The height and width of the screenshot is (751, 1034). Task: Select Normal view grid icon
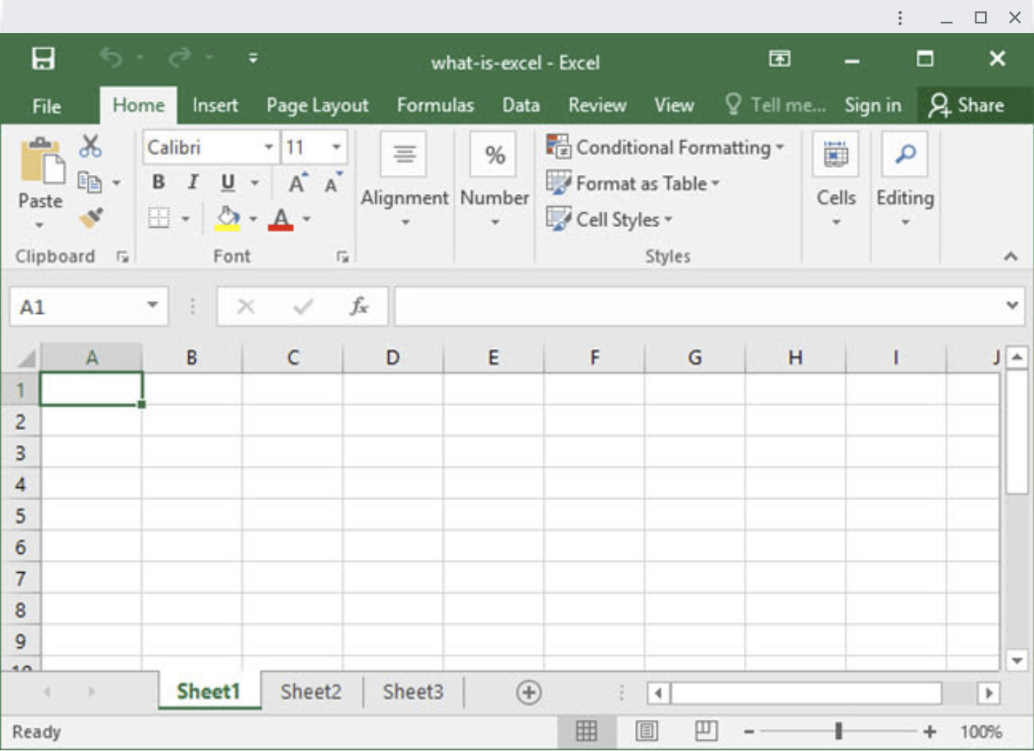587,731
